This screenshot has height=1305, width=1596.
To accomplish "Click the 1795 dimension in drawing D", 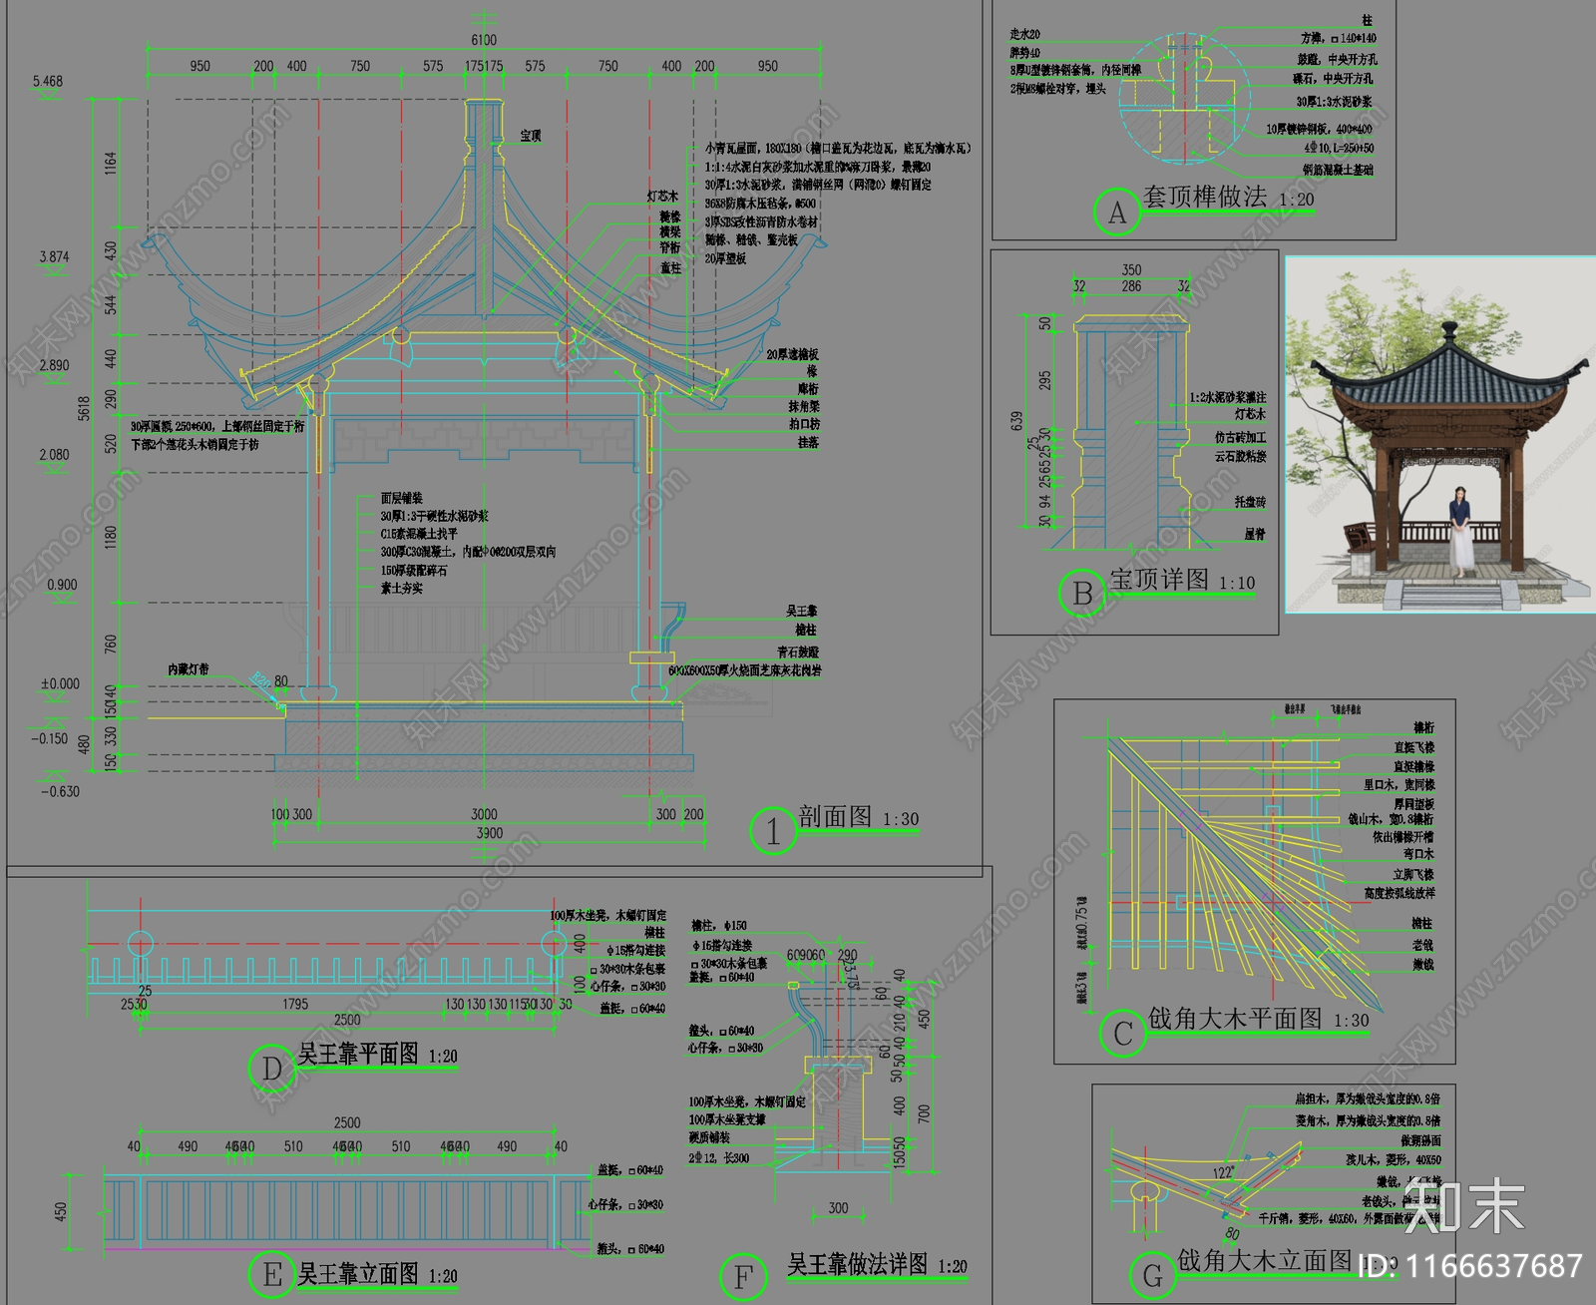I will [x=295, y=1004].
